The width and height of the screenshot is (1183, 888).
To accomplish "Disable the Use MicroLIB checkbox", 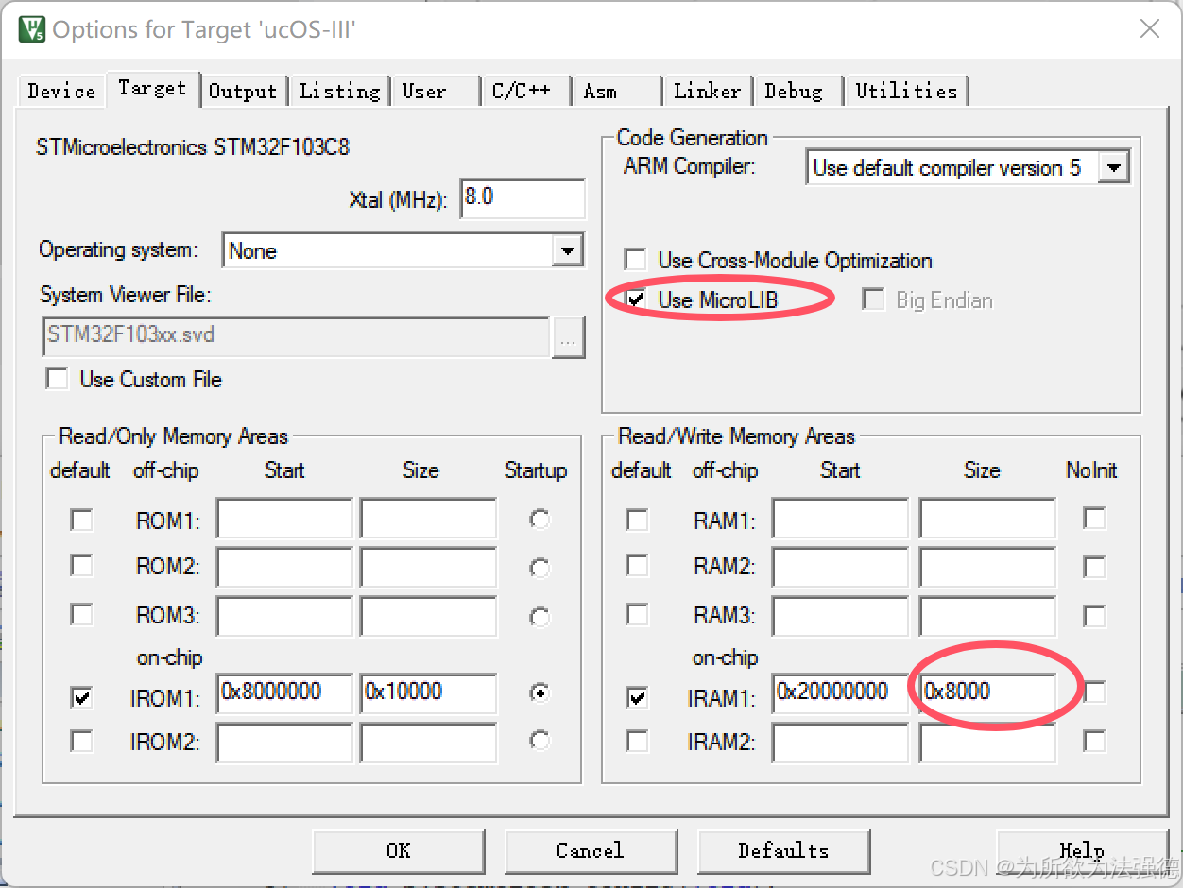I will [634, 299].
